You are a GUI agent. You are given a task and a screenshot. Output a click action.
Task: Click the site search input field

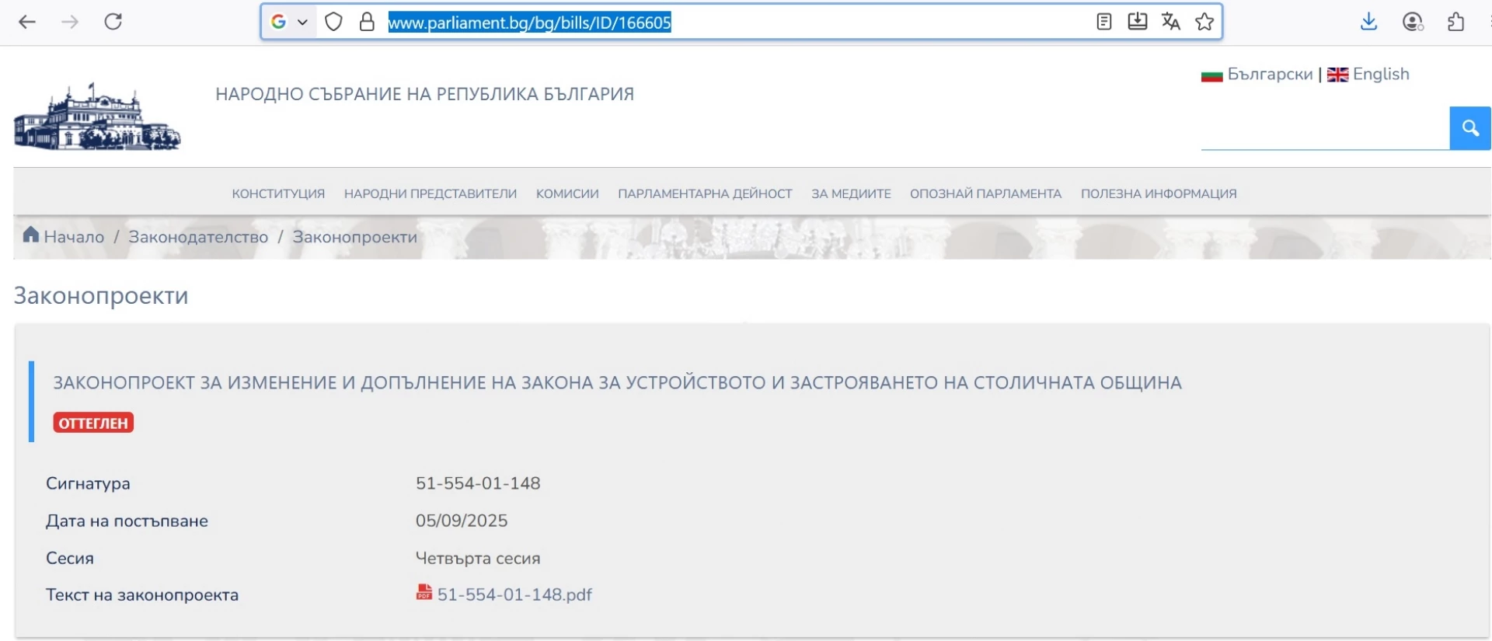(1324, 129)
